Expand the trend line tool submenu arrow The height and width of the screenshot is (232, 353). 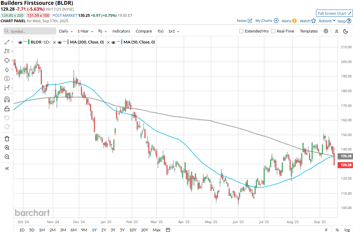(12, 42)
